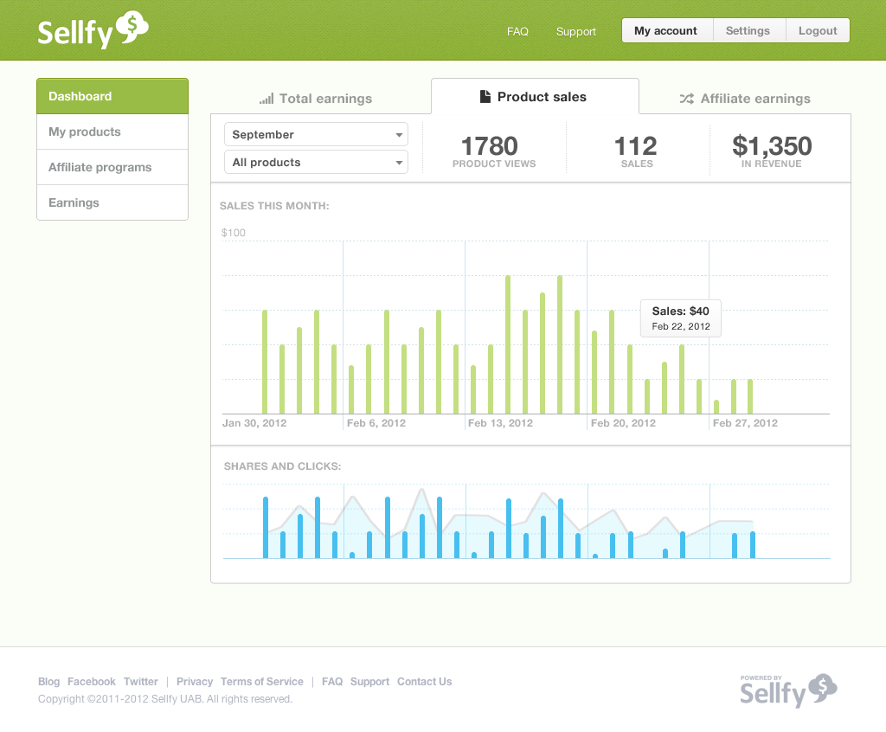Image resolution: width=886 pixels, height=732 pixels.
Task: Click the Sellfy logo in the footer
Action: coord(786,690)
